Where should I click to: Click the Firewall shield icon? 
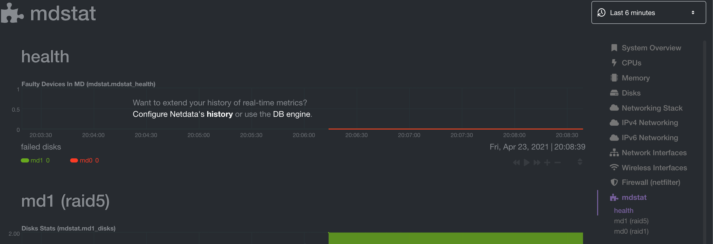(x=615, y=182)
